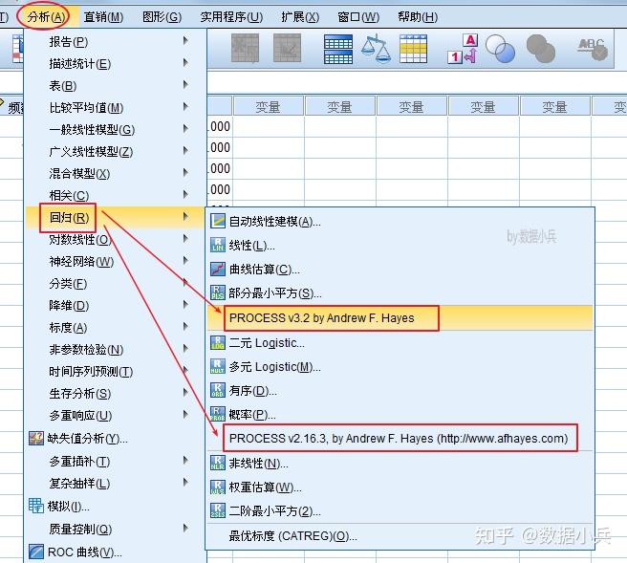Open the 分类(F) submenu

(x=115, y=284)
